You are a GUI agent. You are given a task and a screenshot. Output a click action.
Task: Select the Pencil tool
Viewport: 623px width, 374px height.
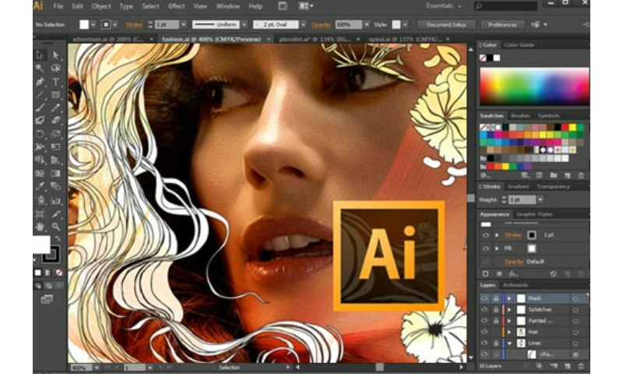(55, 108)
